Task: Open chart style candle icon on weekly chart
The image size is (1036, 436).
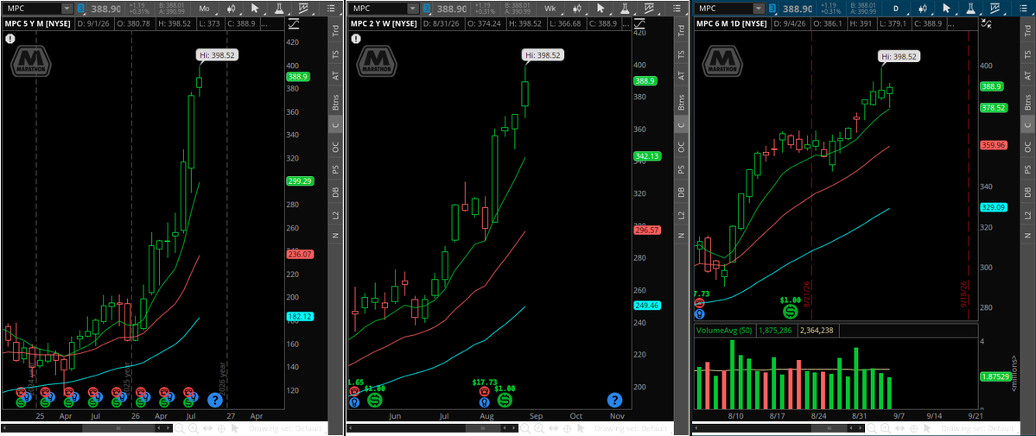Action: point(576,9)
